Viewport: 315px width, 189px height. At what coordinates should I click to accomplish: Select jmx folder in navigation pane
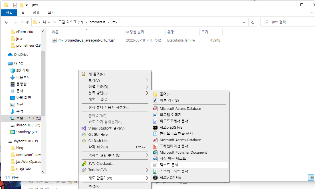click(19, 38)
